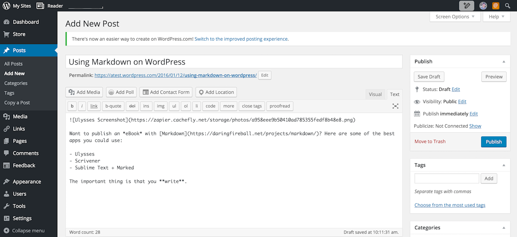Apply bold with the b button
The image size is (517, 237).
pyautogui.click(x=72, y=106)
